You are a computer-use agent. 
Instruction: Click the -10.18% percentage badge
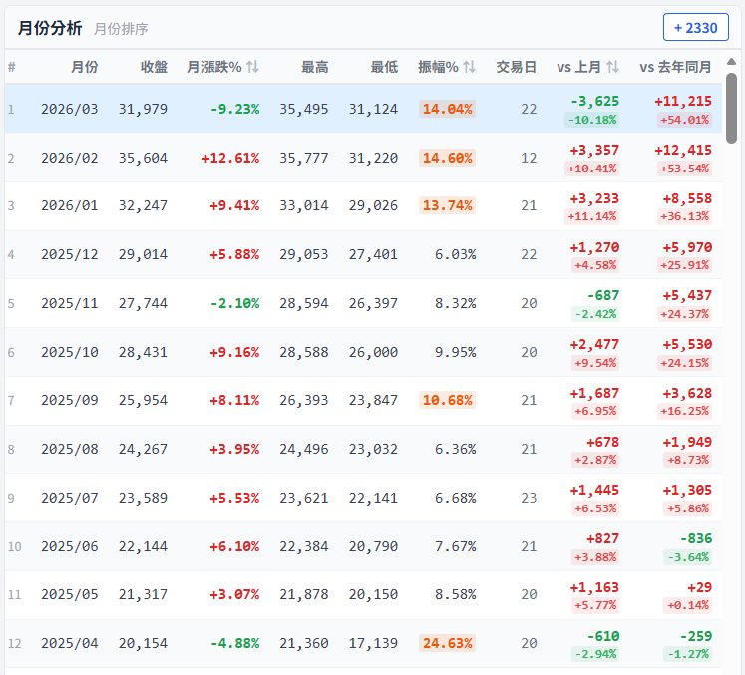[x=592, y=120]
